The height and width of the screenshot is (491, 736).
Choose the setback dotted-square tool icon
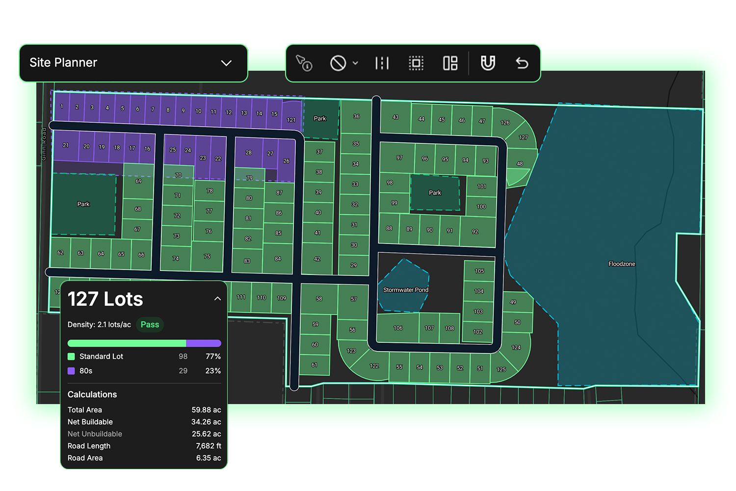pyautogui.click(x=416, y=63)
